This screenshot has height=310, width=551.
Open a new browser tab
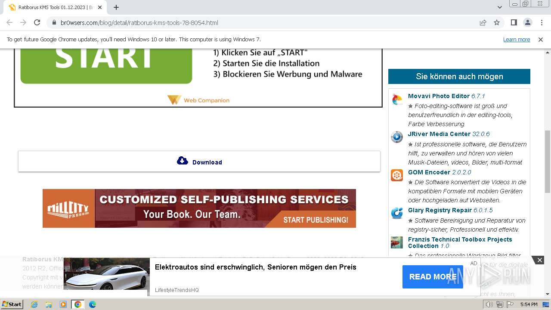(x=116, y=7)
